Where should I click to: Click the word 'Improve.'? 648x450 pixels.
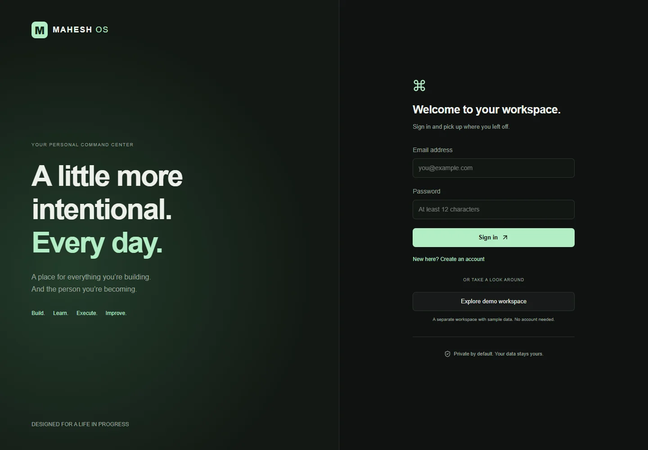[116, 313]
